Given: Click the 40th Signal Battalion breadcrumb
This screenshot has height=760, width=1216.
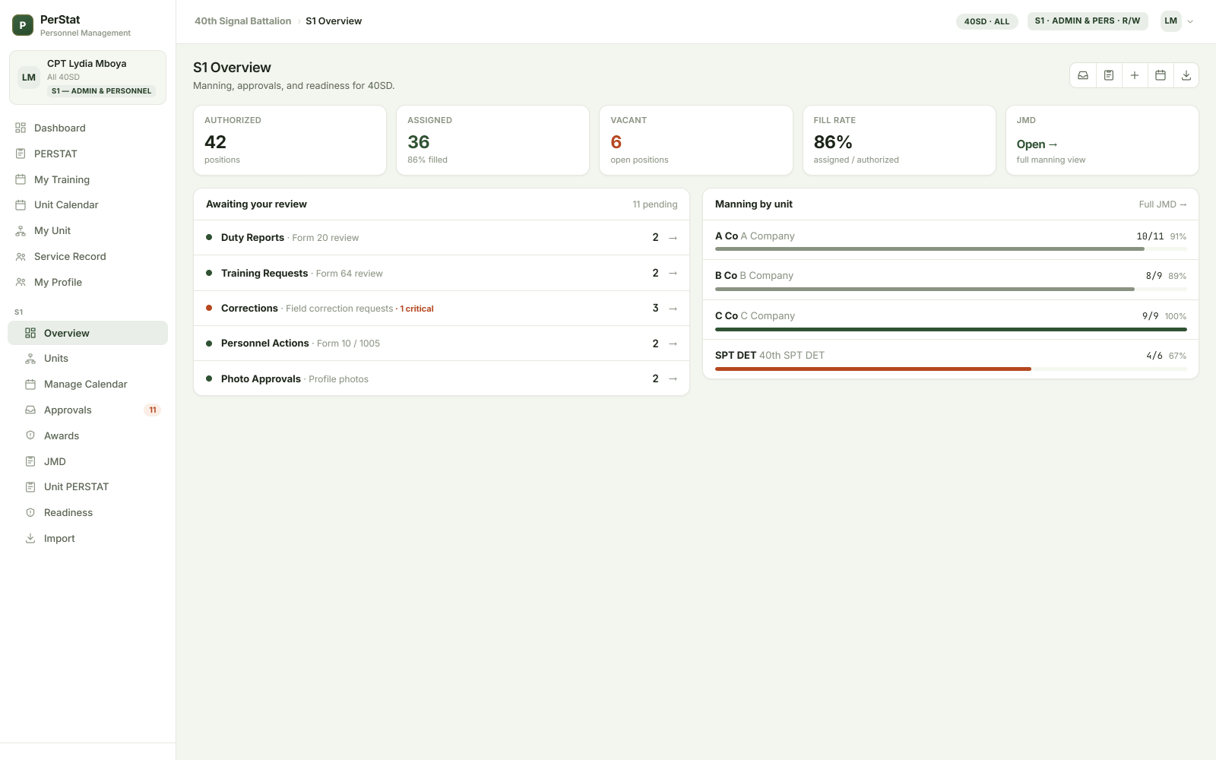Looking at the screenshot, I should coord(242,21).
